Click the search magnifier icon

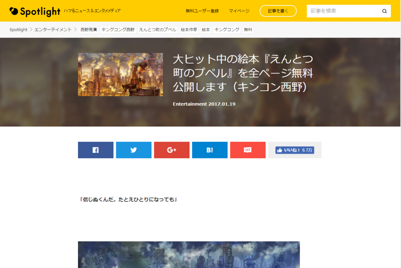[x=385, y=11]
